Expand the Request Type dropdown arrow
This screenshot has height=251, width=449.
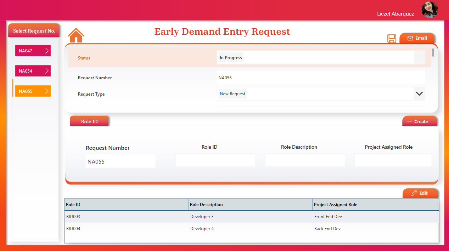coord(419,94)
